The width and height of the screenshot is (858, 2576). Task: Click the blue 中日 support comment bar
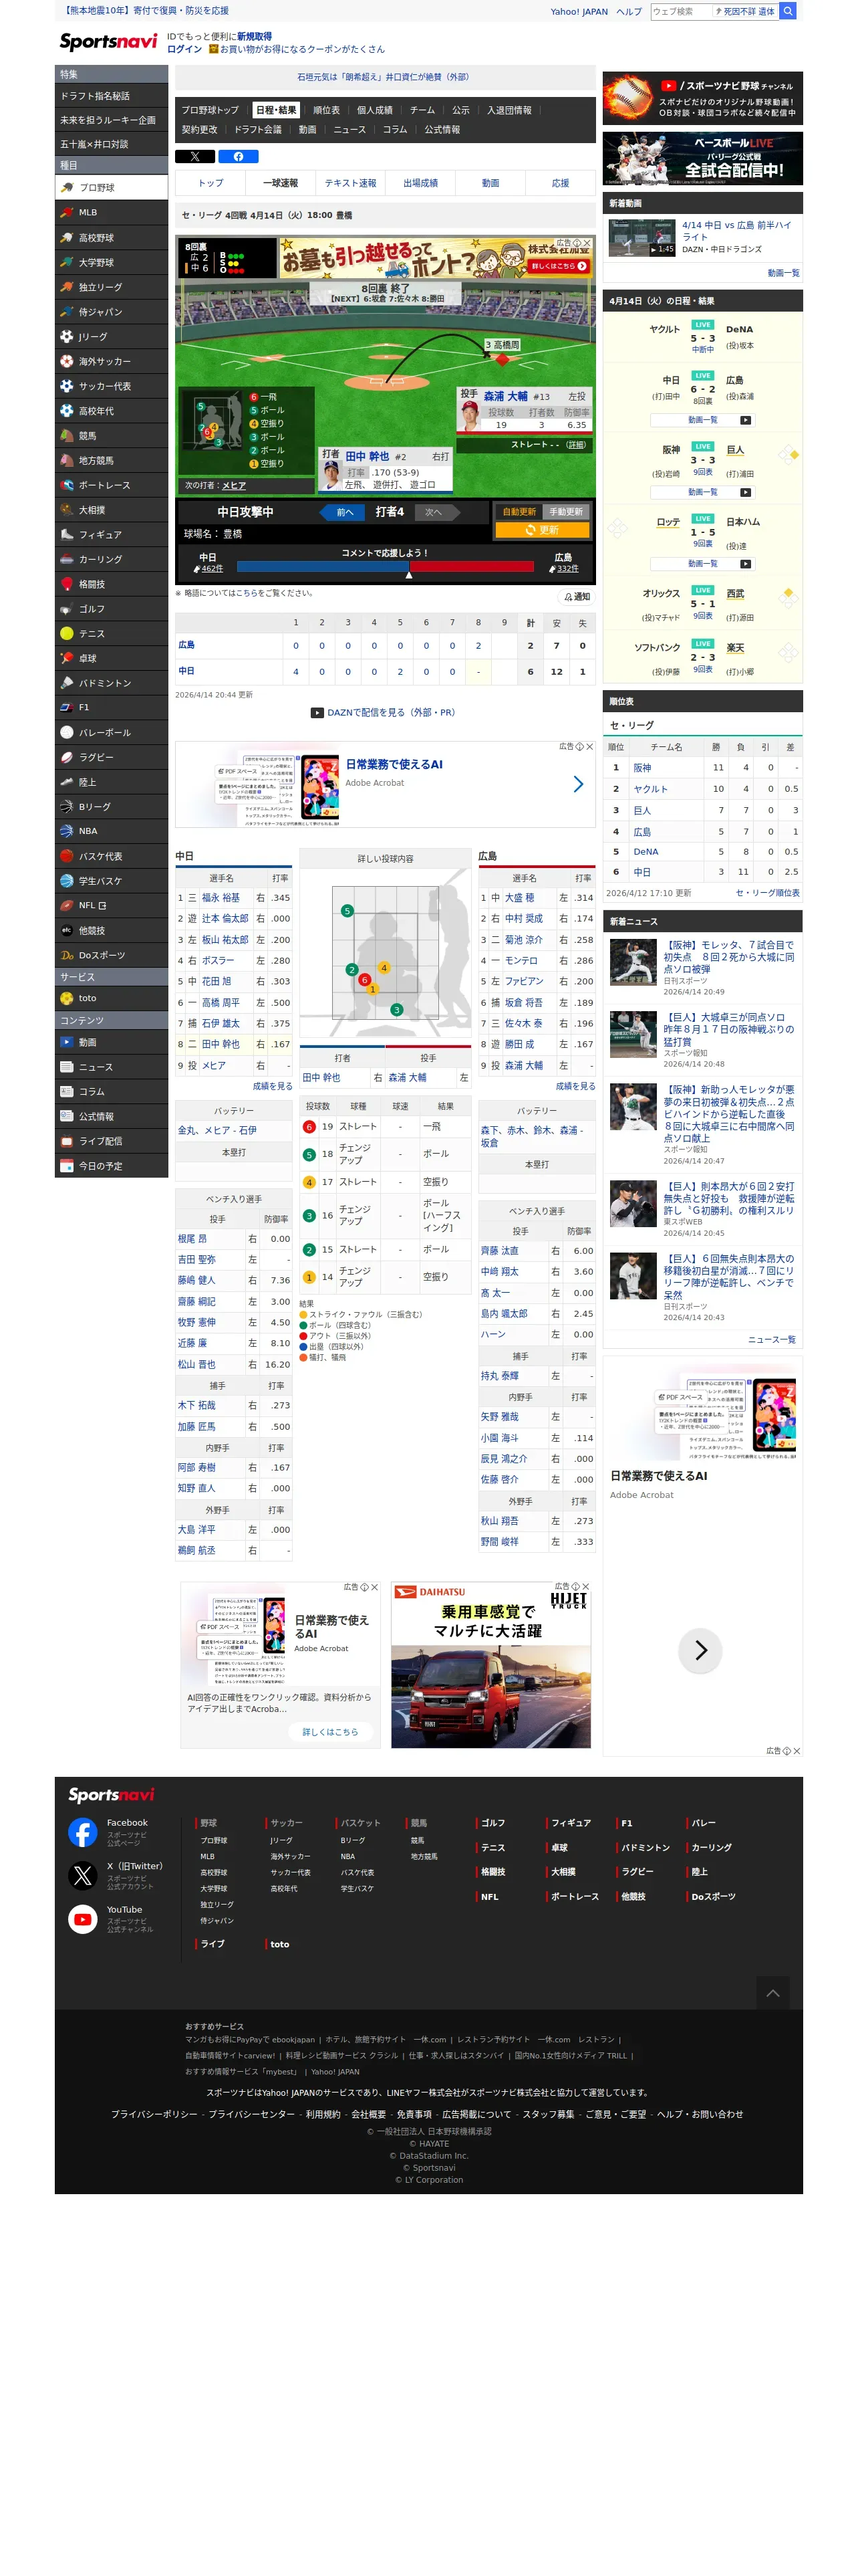321,566
